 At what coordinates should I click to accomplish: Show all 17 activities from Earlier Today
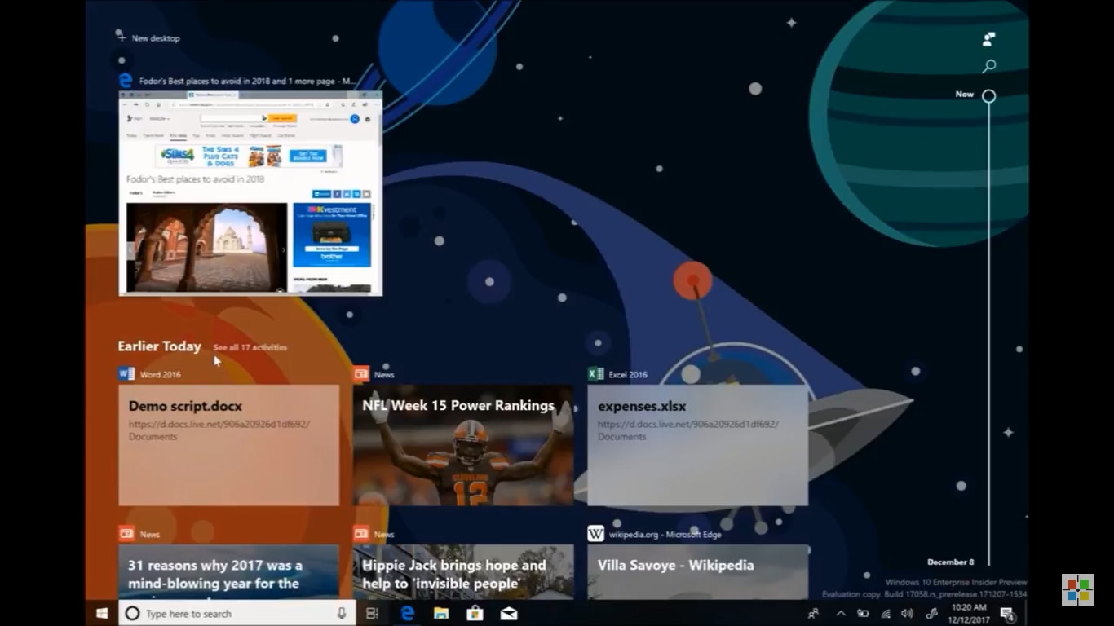(x=249, y=346)
